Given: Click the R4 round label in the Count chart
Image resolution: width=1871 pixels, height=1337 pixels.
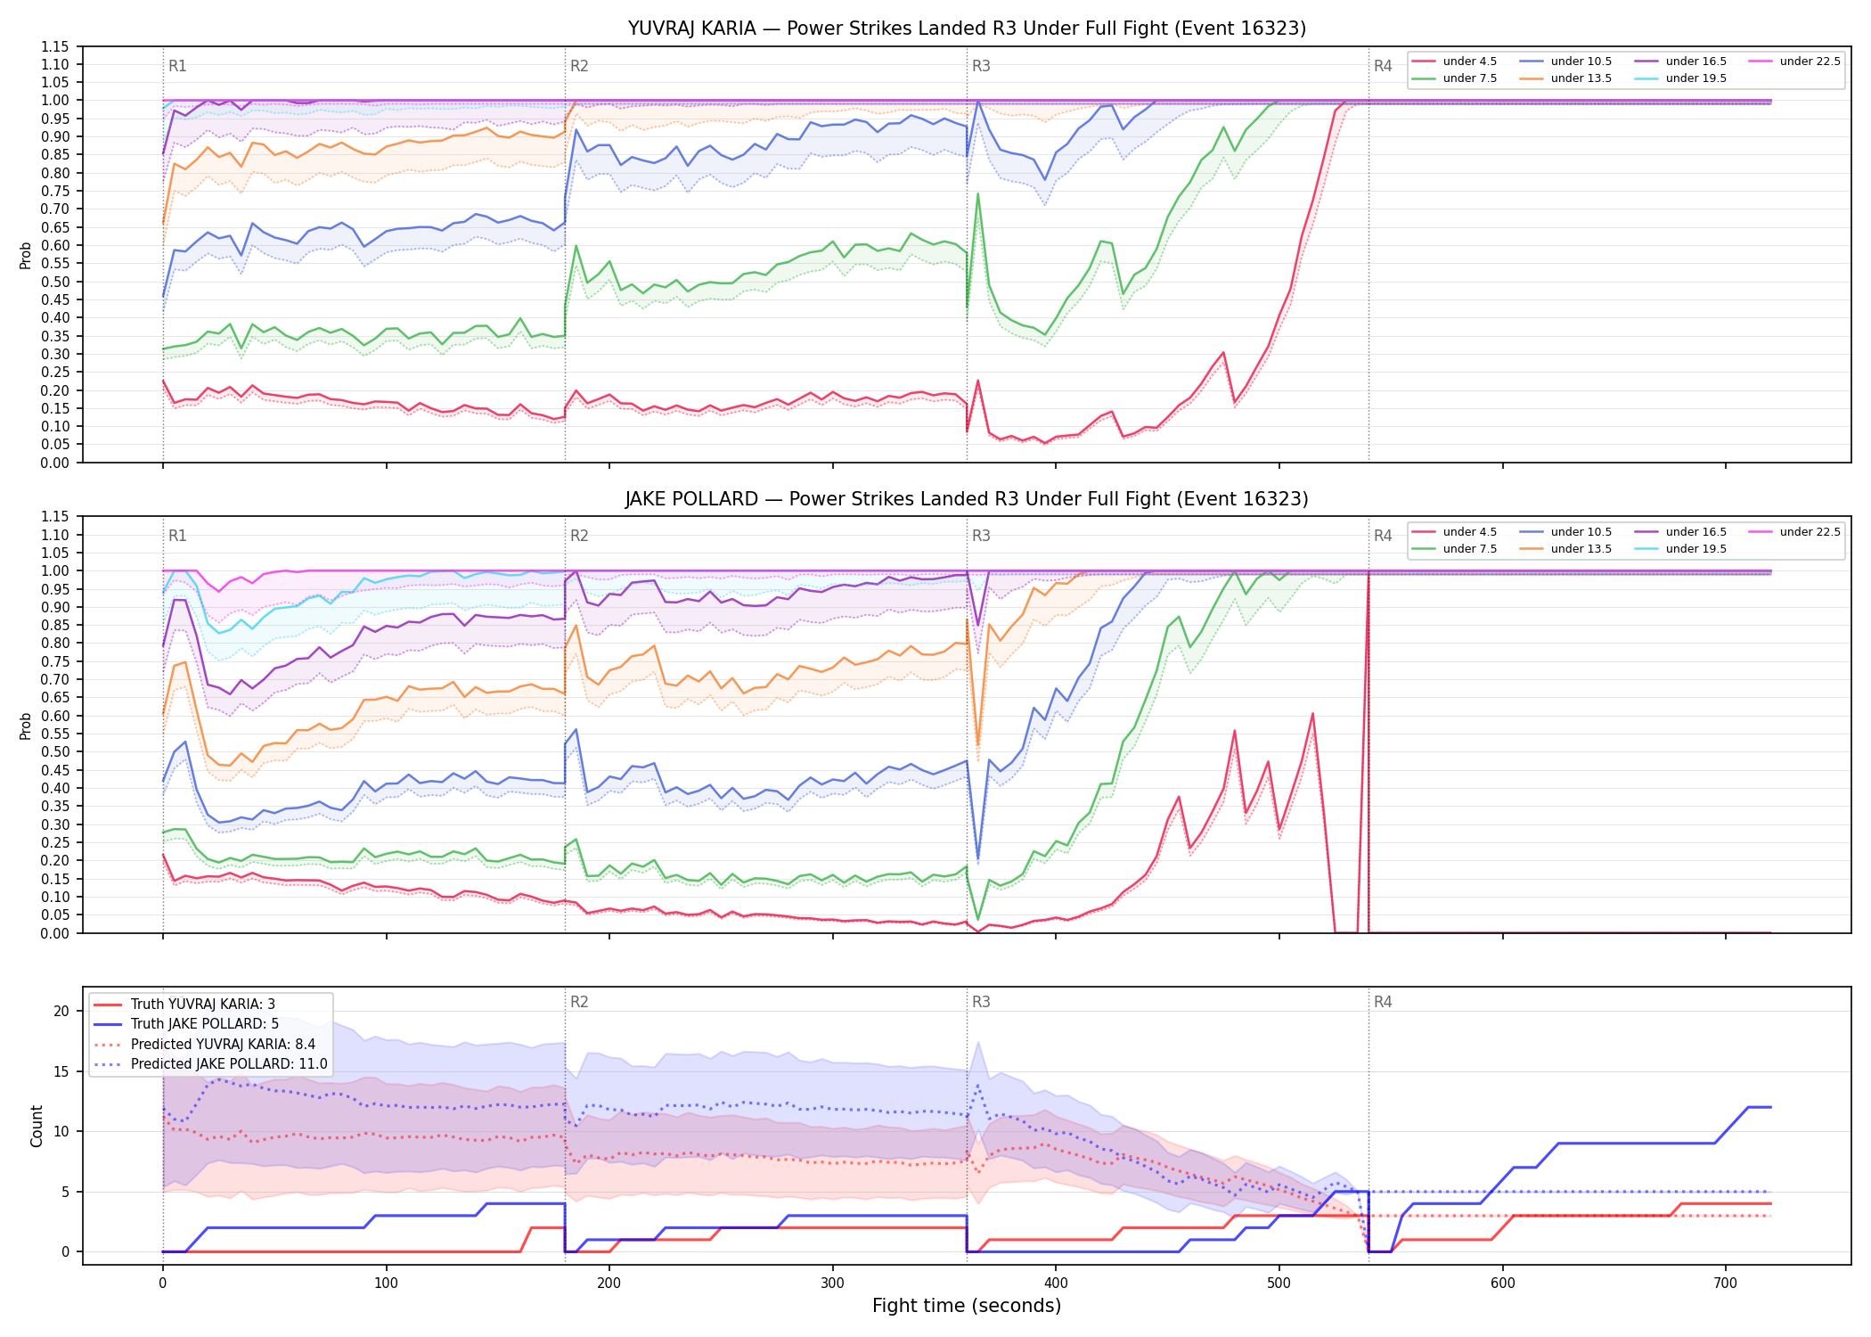Looking at the screenshot, I should pyautogui.click(x=1383, y=1002).
